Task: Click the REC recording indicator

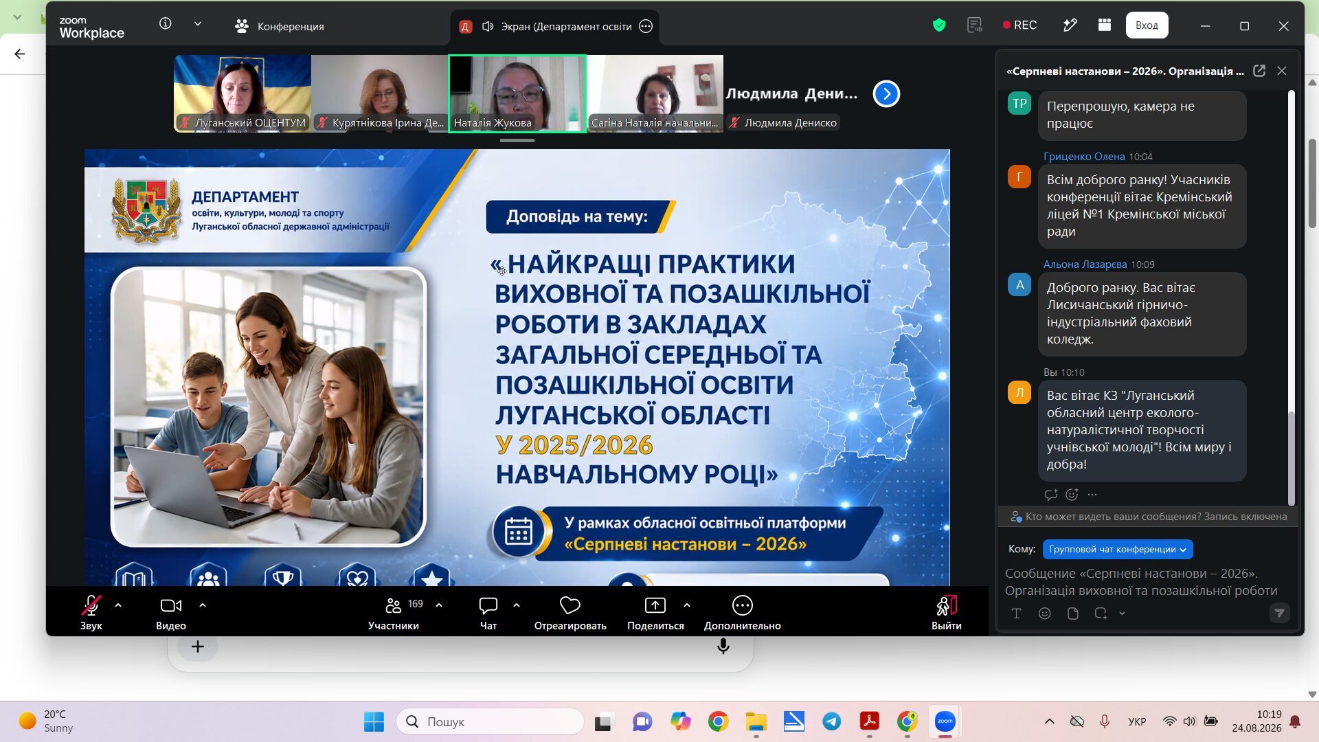Action: tap(1020, 25)
